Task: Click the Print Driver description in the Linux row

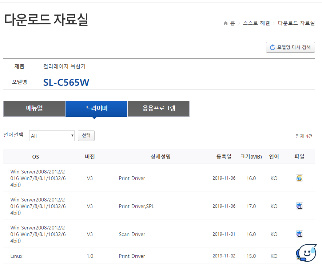Action: pos(132,256)
